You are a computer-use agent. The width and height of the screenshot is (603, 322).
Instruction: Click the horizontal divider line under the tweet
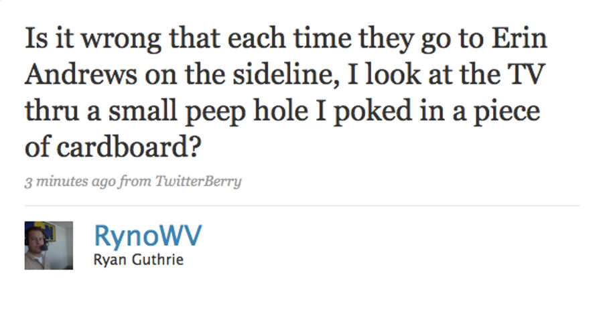point(302,206)
